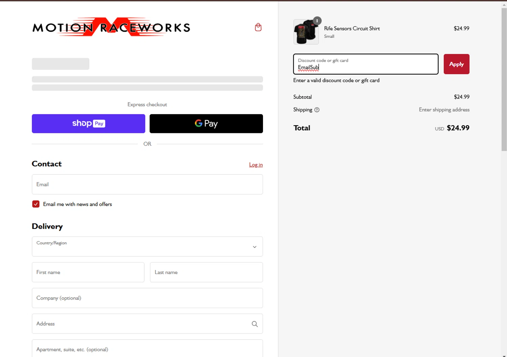Click the Motion Raceworks logo

click(x=111, y=27)
